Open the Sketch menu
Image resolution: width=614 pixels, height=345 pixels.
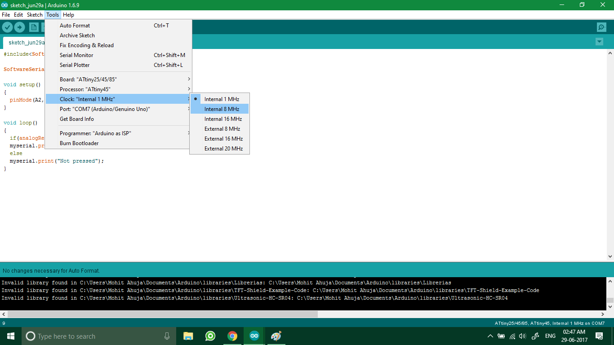tap(35, 15)
